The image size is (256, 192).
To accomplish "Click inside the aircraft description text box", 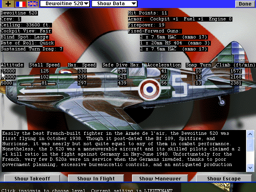I will pos(124,151).
